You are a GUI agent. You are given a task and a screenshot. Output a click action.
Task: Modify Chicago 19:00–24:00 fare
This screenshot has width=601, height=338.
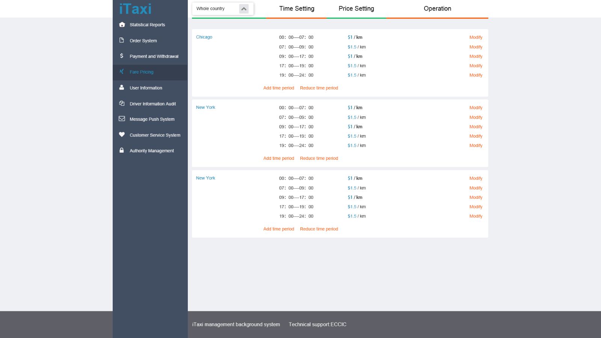[476, 75]
